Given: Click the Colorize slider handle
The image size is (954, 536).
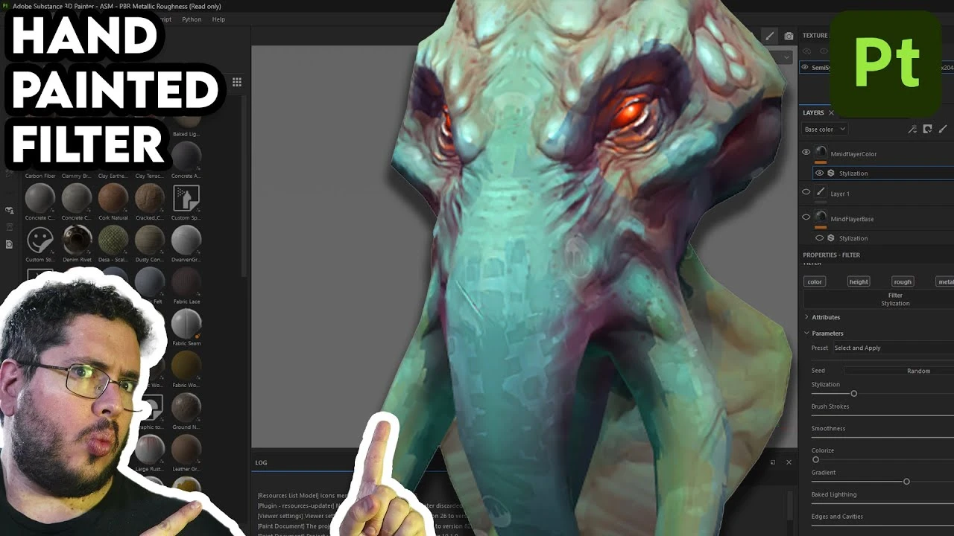Looking at the screenshot, I should coord(815,460).
